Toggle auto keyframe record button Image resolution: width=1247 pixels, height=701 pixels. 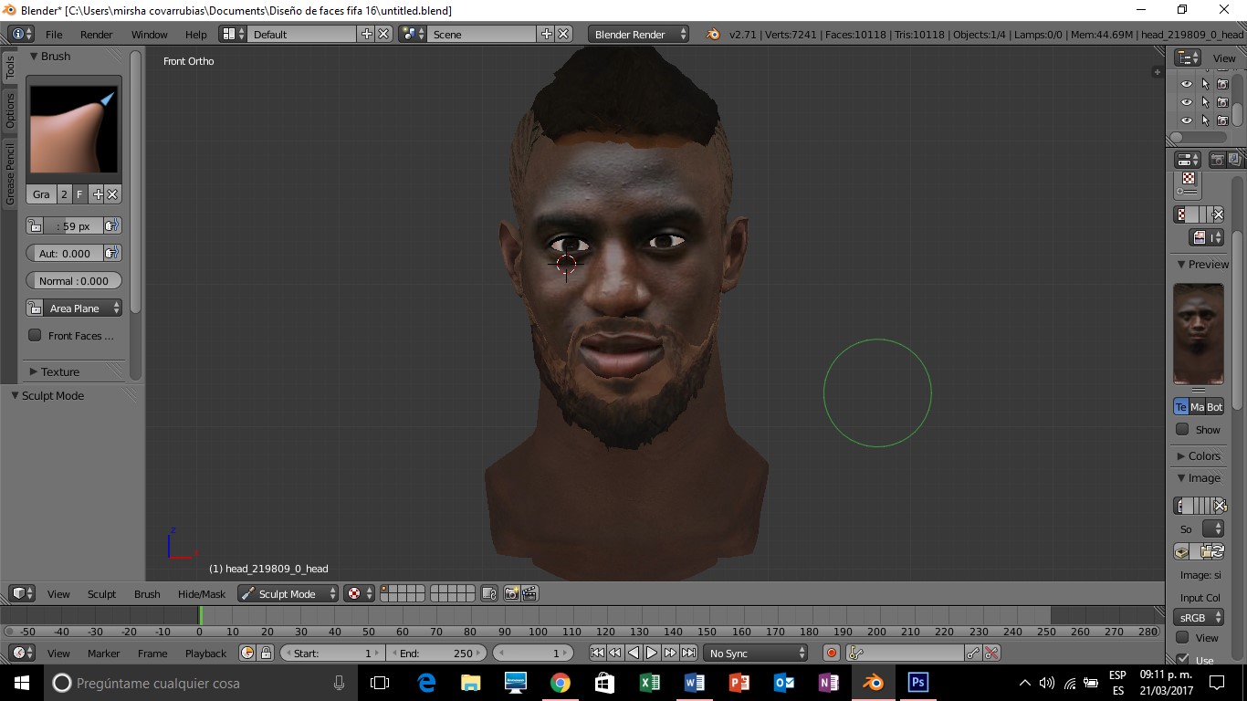[832, 653]
